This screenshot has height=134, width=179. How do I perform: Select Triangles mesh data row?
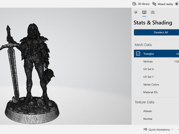[156, 54]
